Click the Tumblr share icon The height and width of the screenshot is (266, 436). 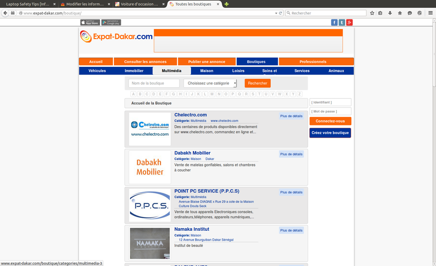point(342,22)
